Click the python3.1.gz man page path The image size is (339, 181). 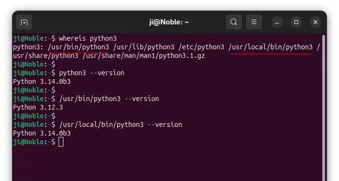(144, 56)
